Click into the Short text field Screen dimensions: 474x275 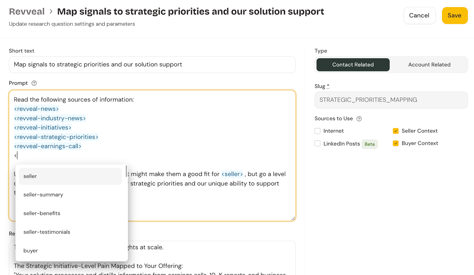[152, 65]
